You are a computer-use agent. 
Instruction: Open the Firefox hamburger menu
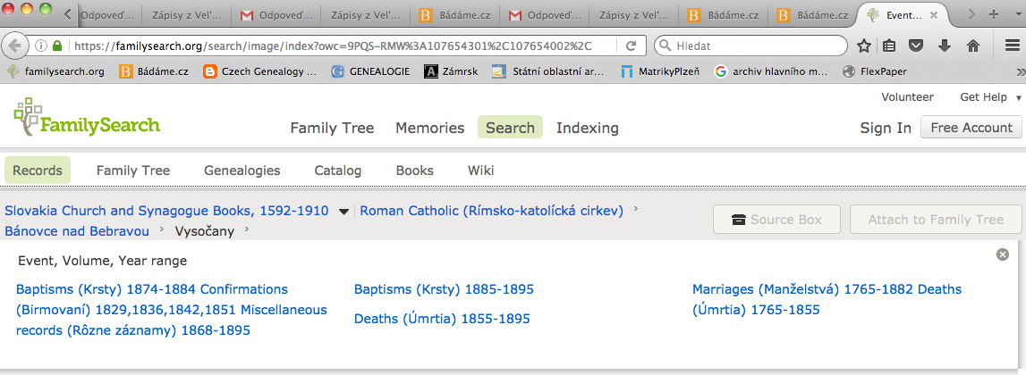point(1012,46)
